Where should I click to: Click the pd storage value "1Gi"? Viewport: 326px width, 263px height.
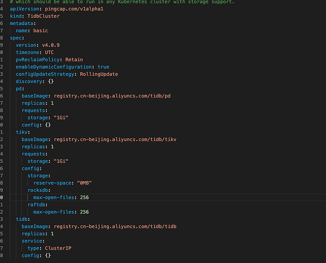click(61, 118)
